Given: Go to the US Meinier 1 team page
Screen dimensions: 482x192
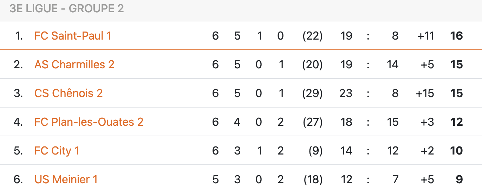Looking at the screenshot, I should [x=66, y=179].
